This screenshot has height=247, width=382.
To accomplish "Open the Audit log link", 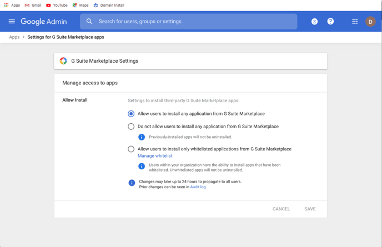I will [x=198, y=187].
